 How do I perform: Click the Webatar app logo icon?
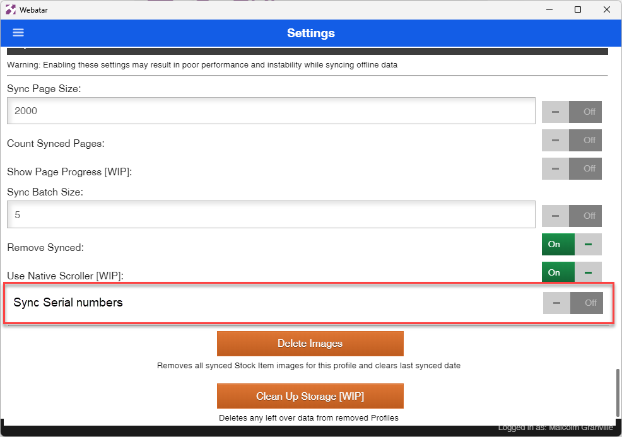tap(11, 9)
